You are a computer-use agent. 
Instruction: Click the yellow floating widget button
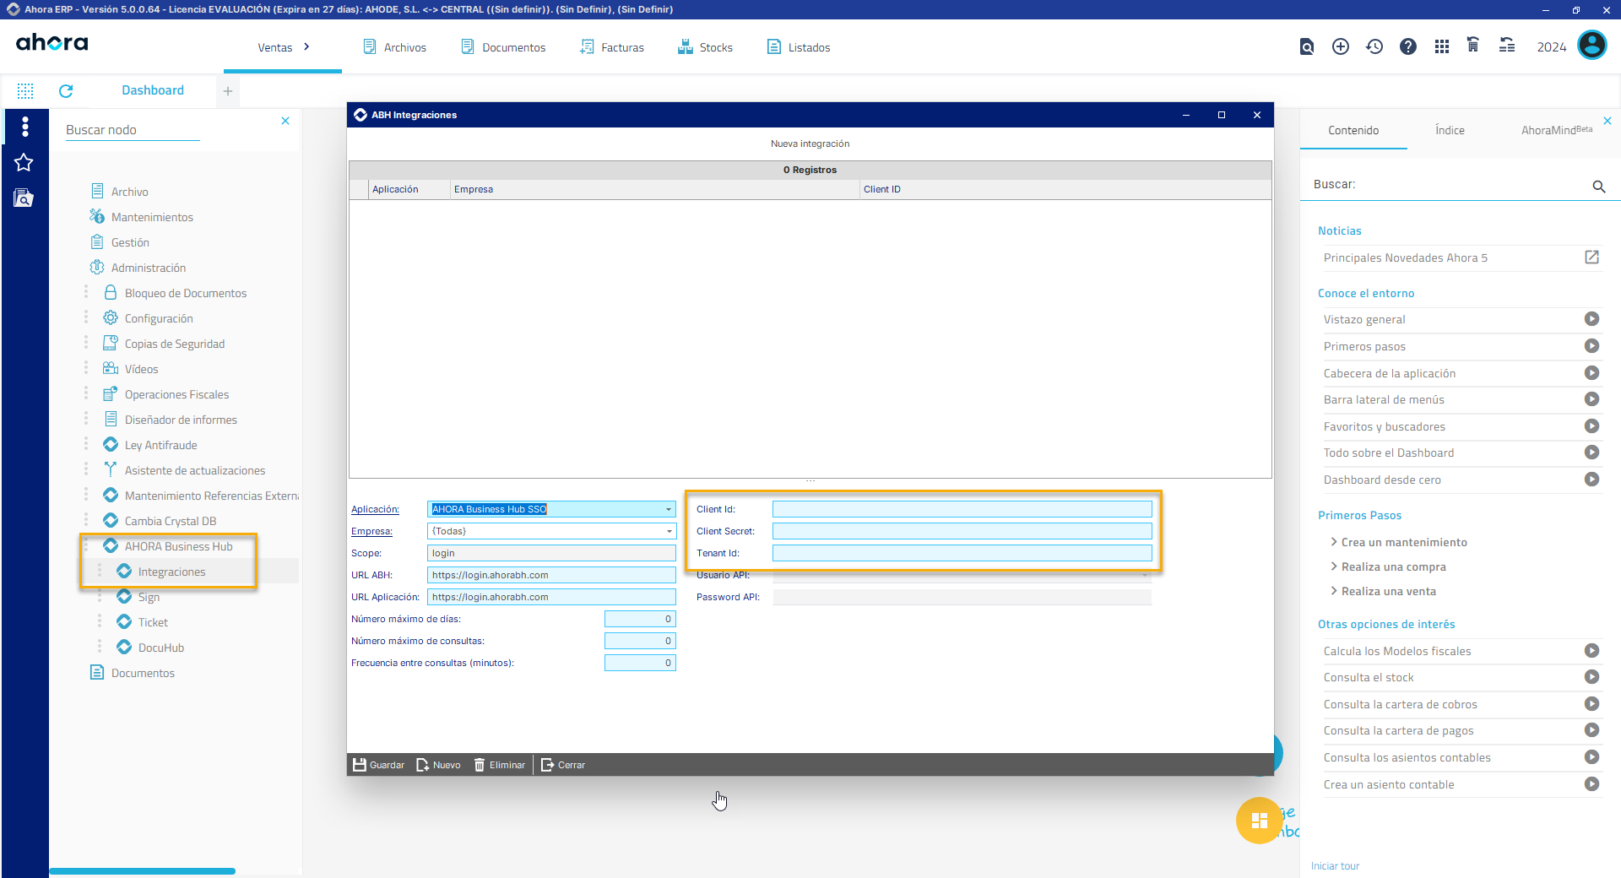(x=1259, y=821)
